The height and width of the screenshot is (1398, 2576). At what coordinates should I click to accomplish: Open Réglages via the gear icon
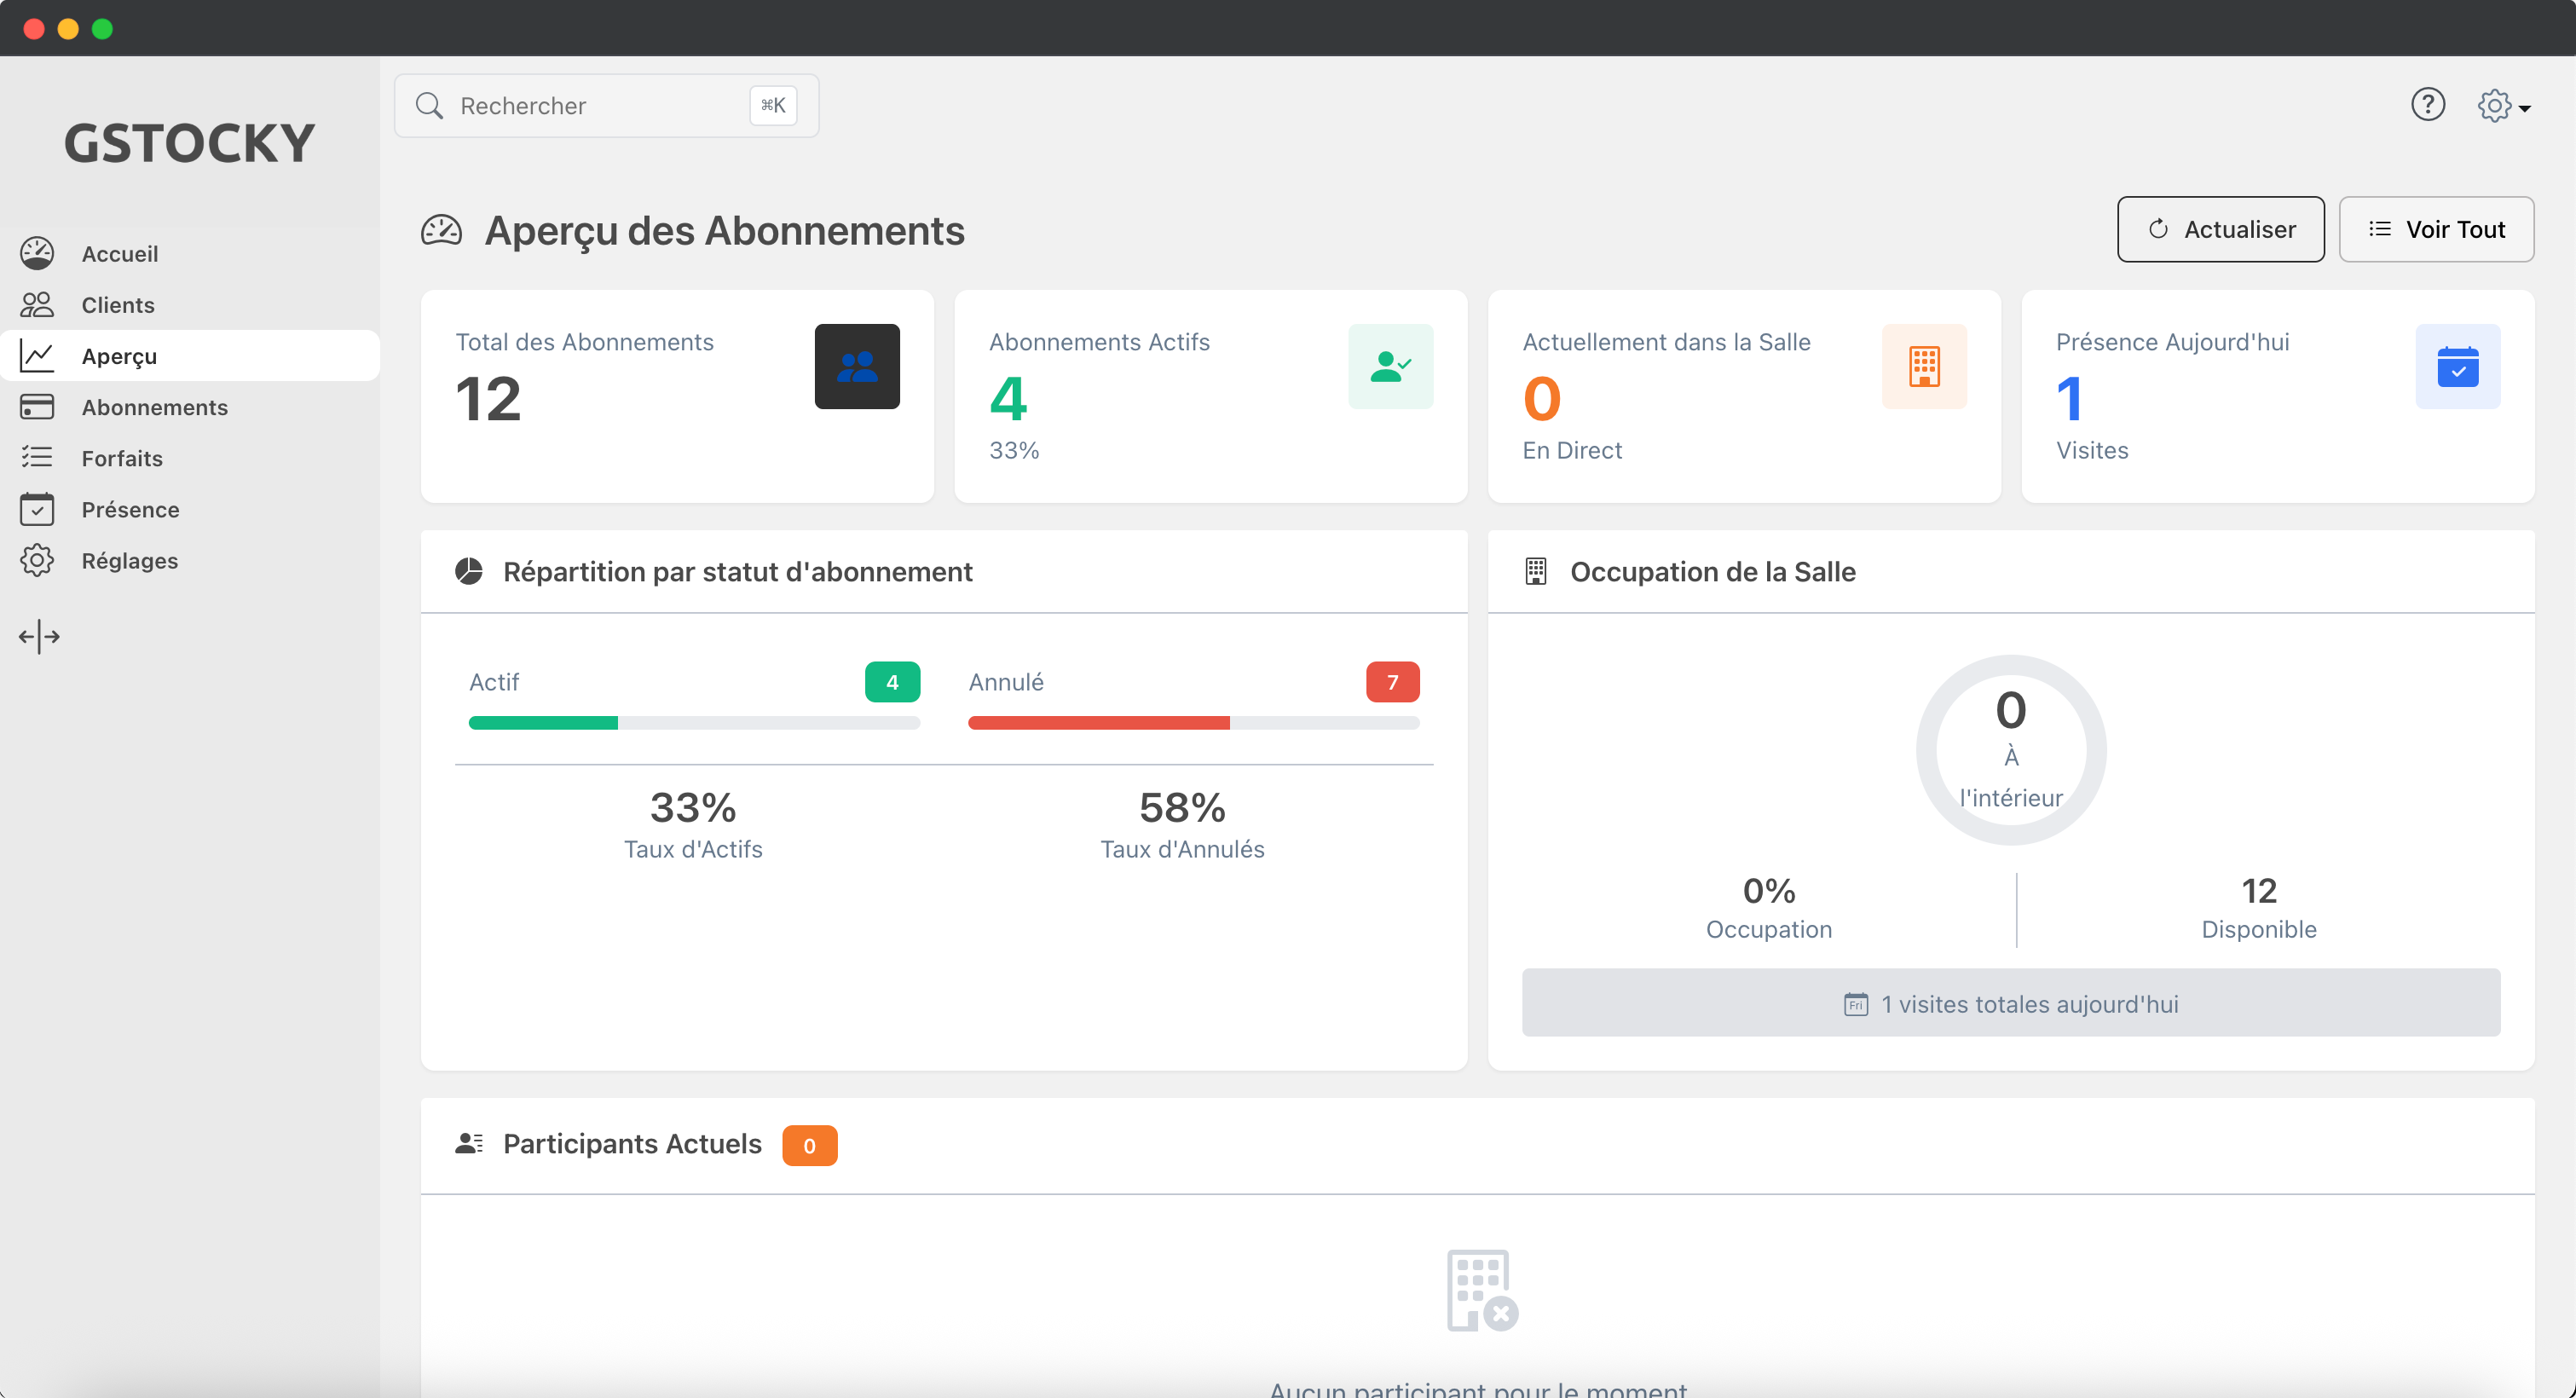(37, 560)
